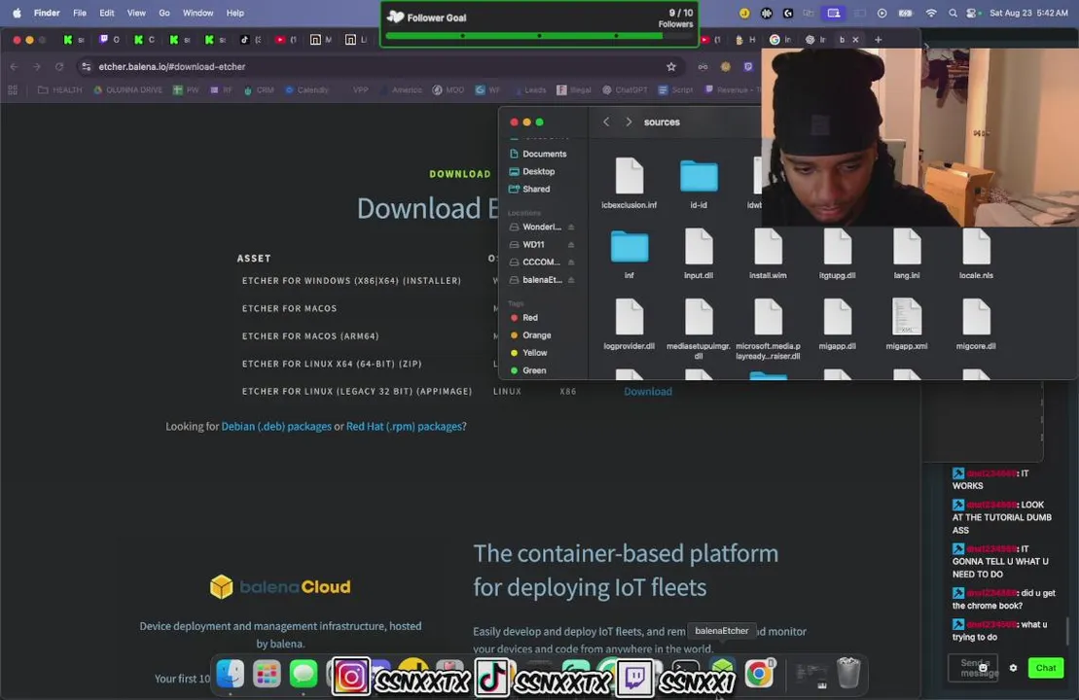The height and width of the screenshot is (700, 1079).
Task: Open the OLUNNA DRIVE bookmark
Action: (x=127, y=90)
